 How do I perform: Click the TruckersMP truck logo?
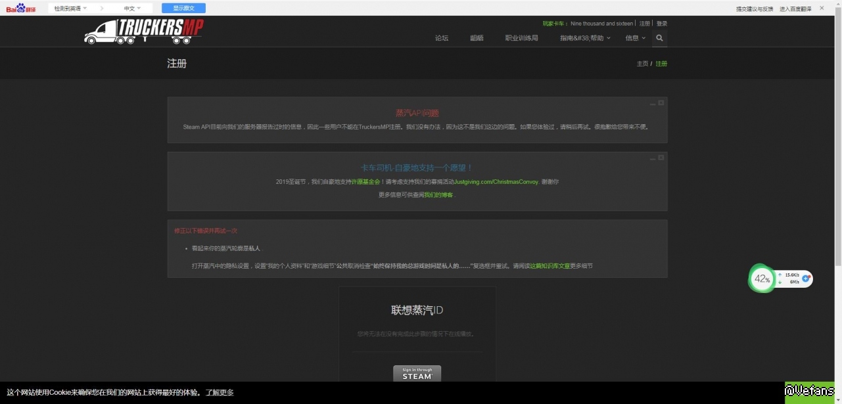[x=144, y=31]
